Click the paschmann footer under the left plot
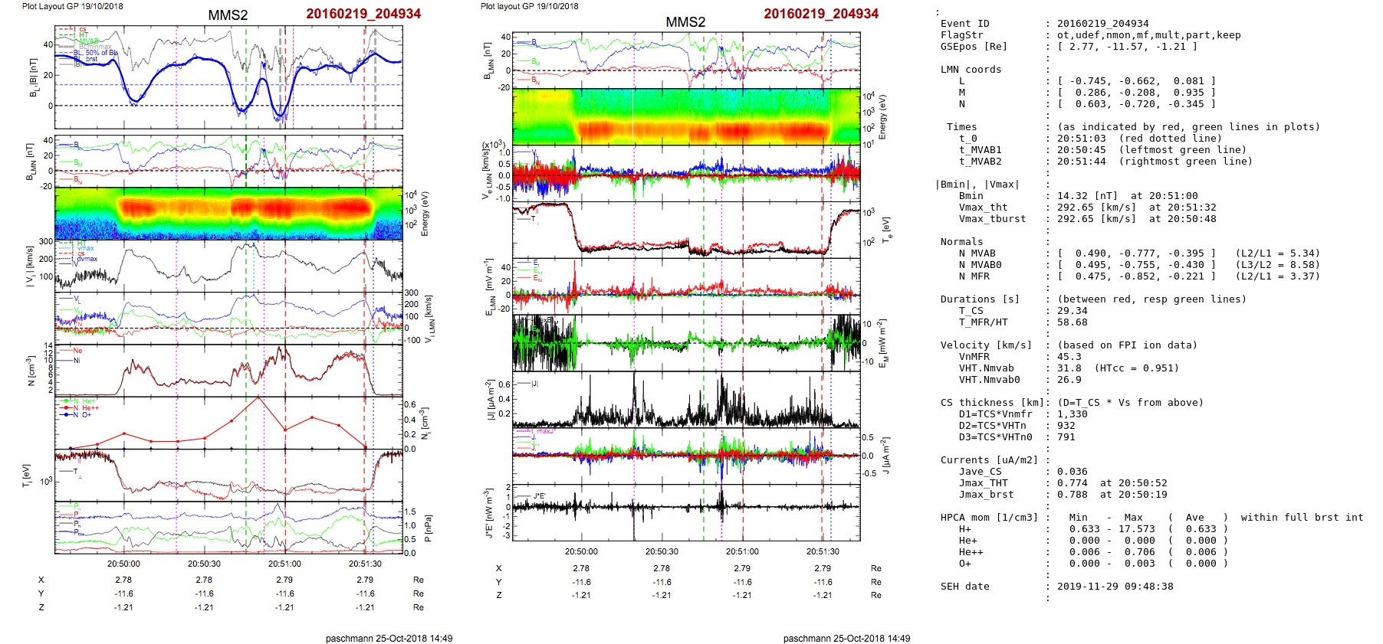The height and width of the screenshot is (644, 1383). 389,638
